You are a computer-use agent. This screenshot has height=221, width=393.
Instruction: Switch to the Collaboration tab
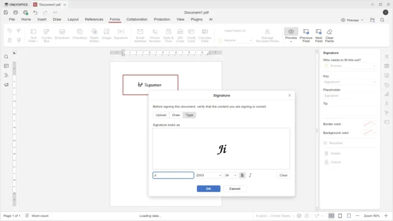tap(137, 19)
